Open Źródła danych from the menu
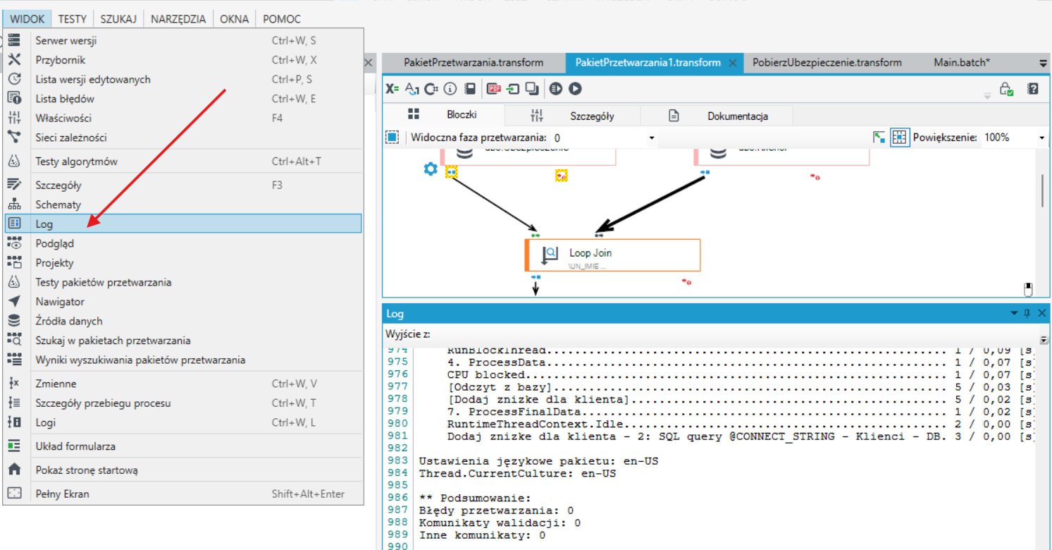This screenshot has width=1052, height=550. 183,321
